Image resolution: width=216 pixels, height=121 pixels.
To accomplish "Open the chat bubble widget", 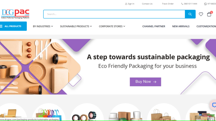I will tap(213, 105).
